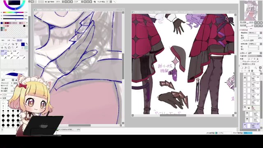Open the swatch palette dropdown arrow
The height and width of the screenshot is (148, 263).
tap(27, 23)
